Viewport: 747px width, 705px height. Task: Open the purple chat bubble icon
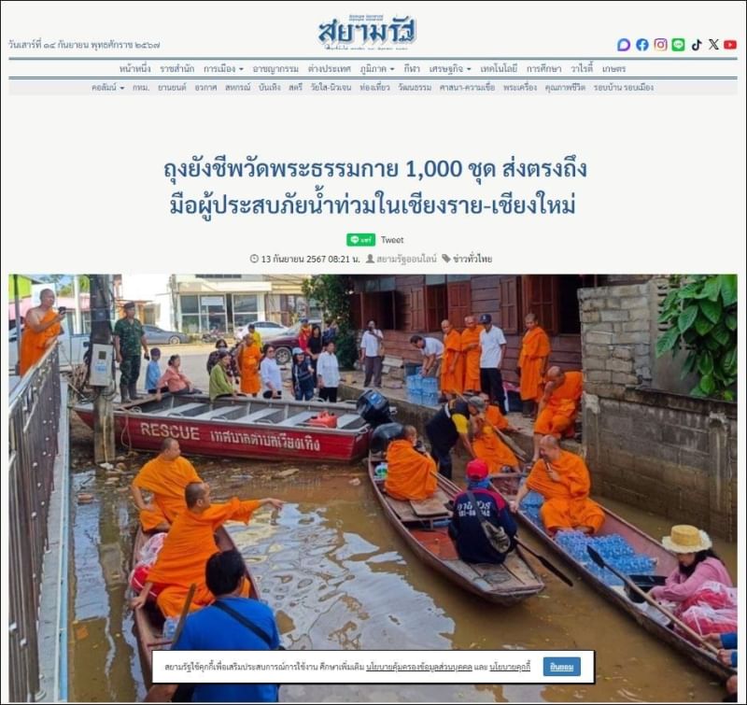[x=624, y=45]
